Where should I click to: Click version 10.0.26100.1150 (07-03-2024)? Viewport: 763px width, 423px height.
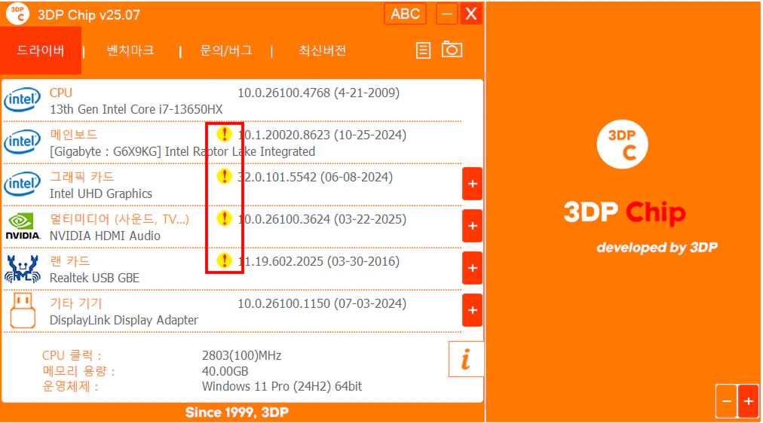click(x=322, y=303)
